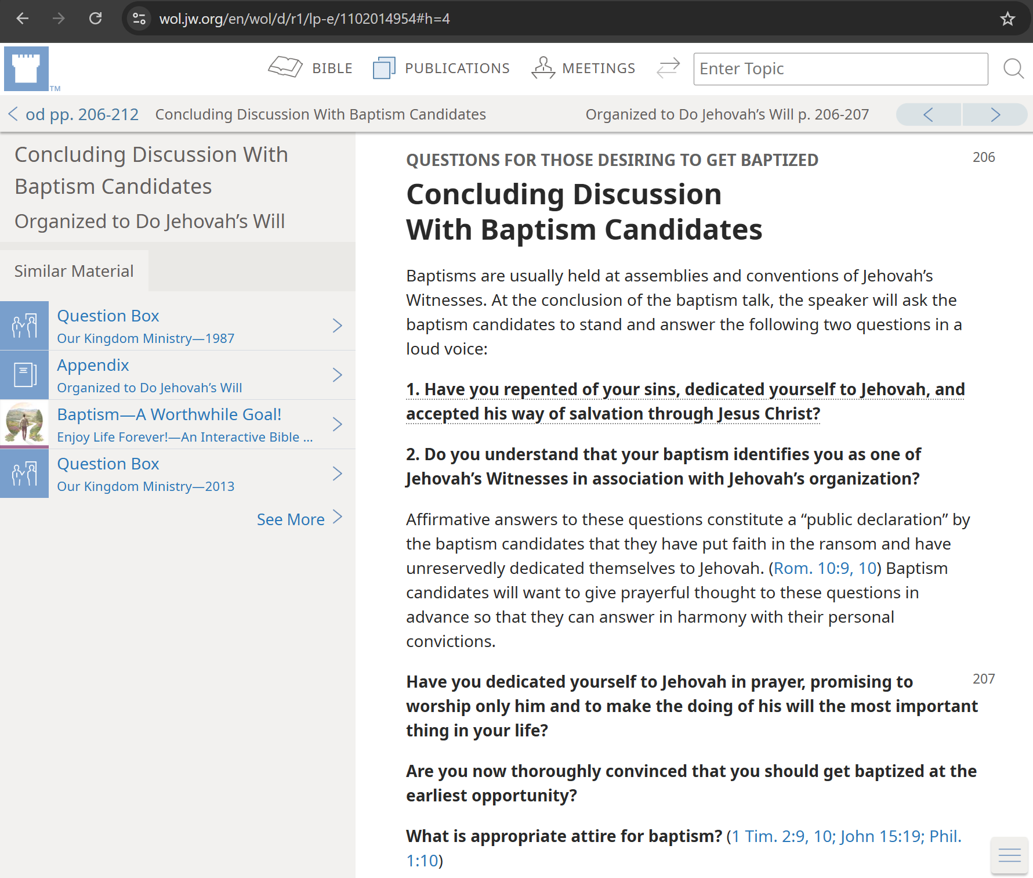Bookmark page with the star icon
The width and height of the screenshot is (1033, 878).
coord(1007,19)
